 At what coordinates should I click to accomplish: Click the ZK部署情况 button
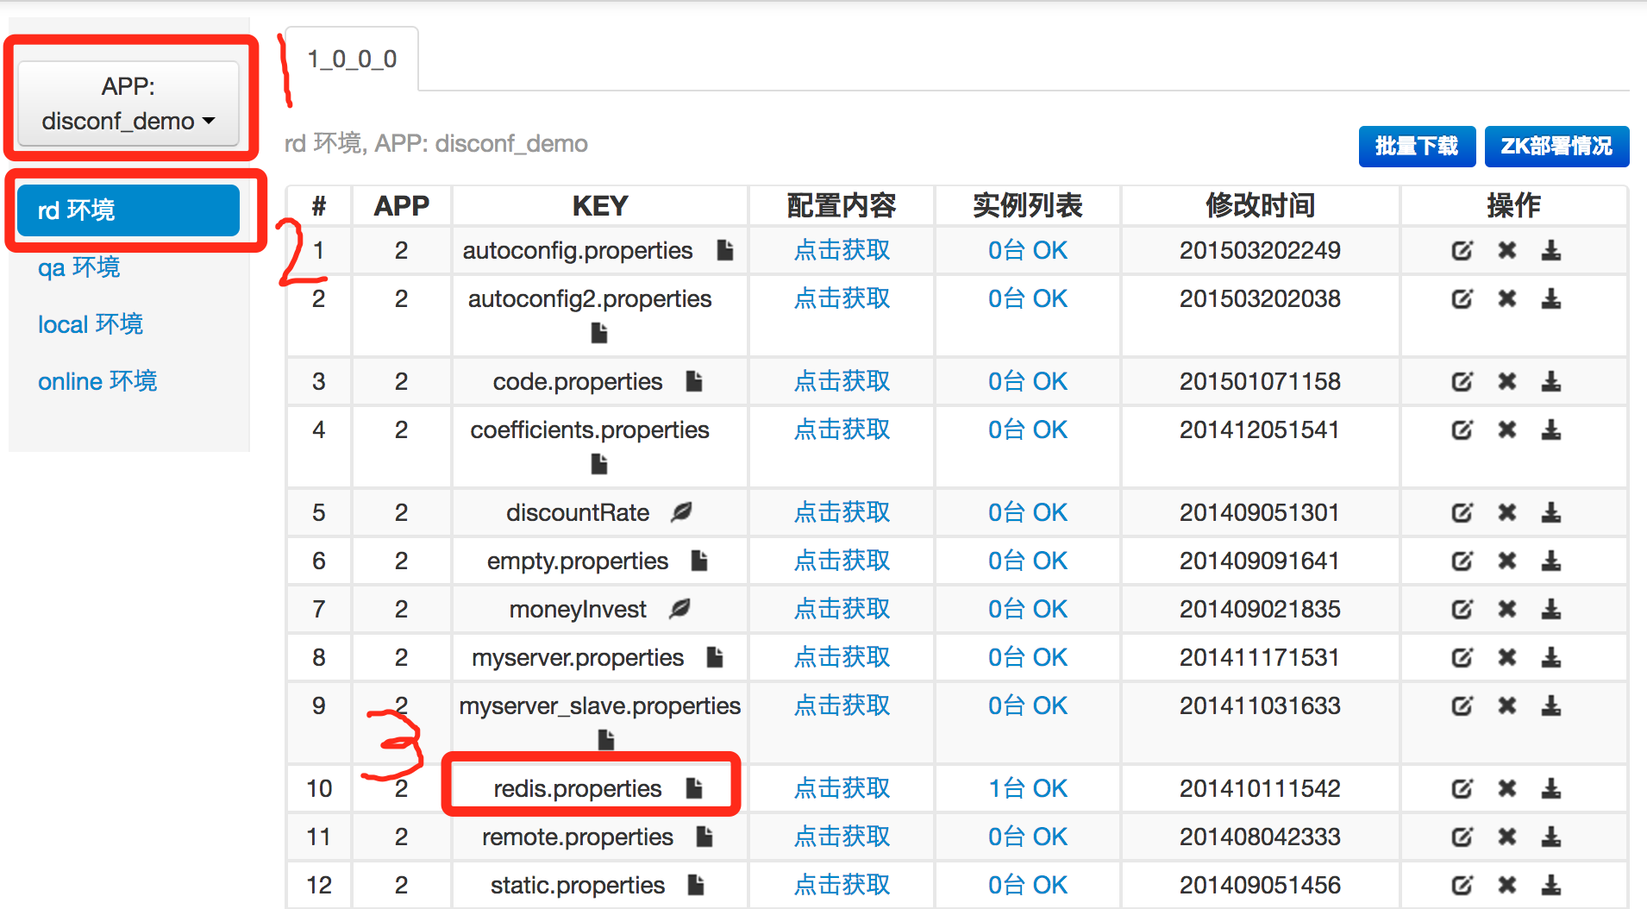point(1556,146)
